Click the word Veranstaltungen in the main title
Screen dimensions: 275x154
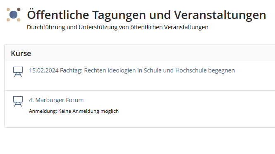(x=220, y=15)
